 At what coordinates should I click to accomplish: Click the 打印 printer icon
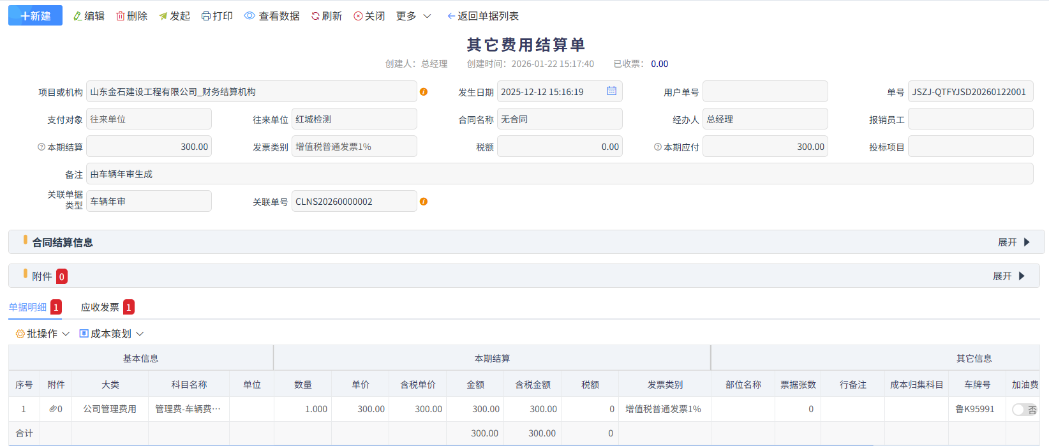(x=206, y=16)
